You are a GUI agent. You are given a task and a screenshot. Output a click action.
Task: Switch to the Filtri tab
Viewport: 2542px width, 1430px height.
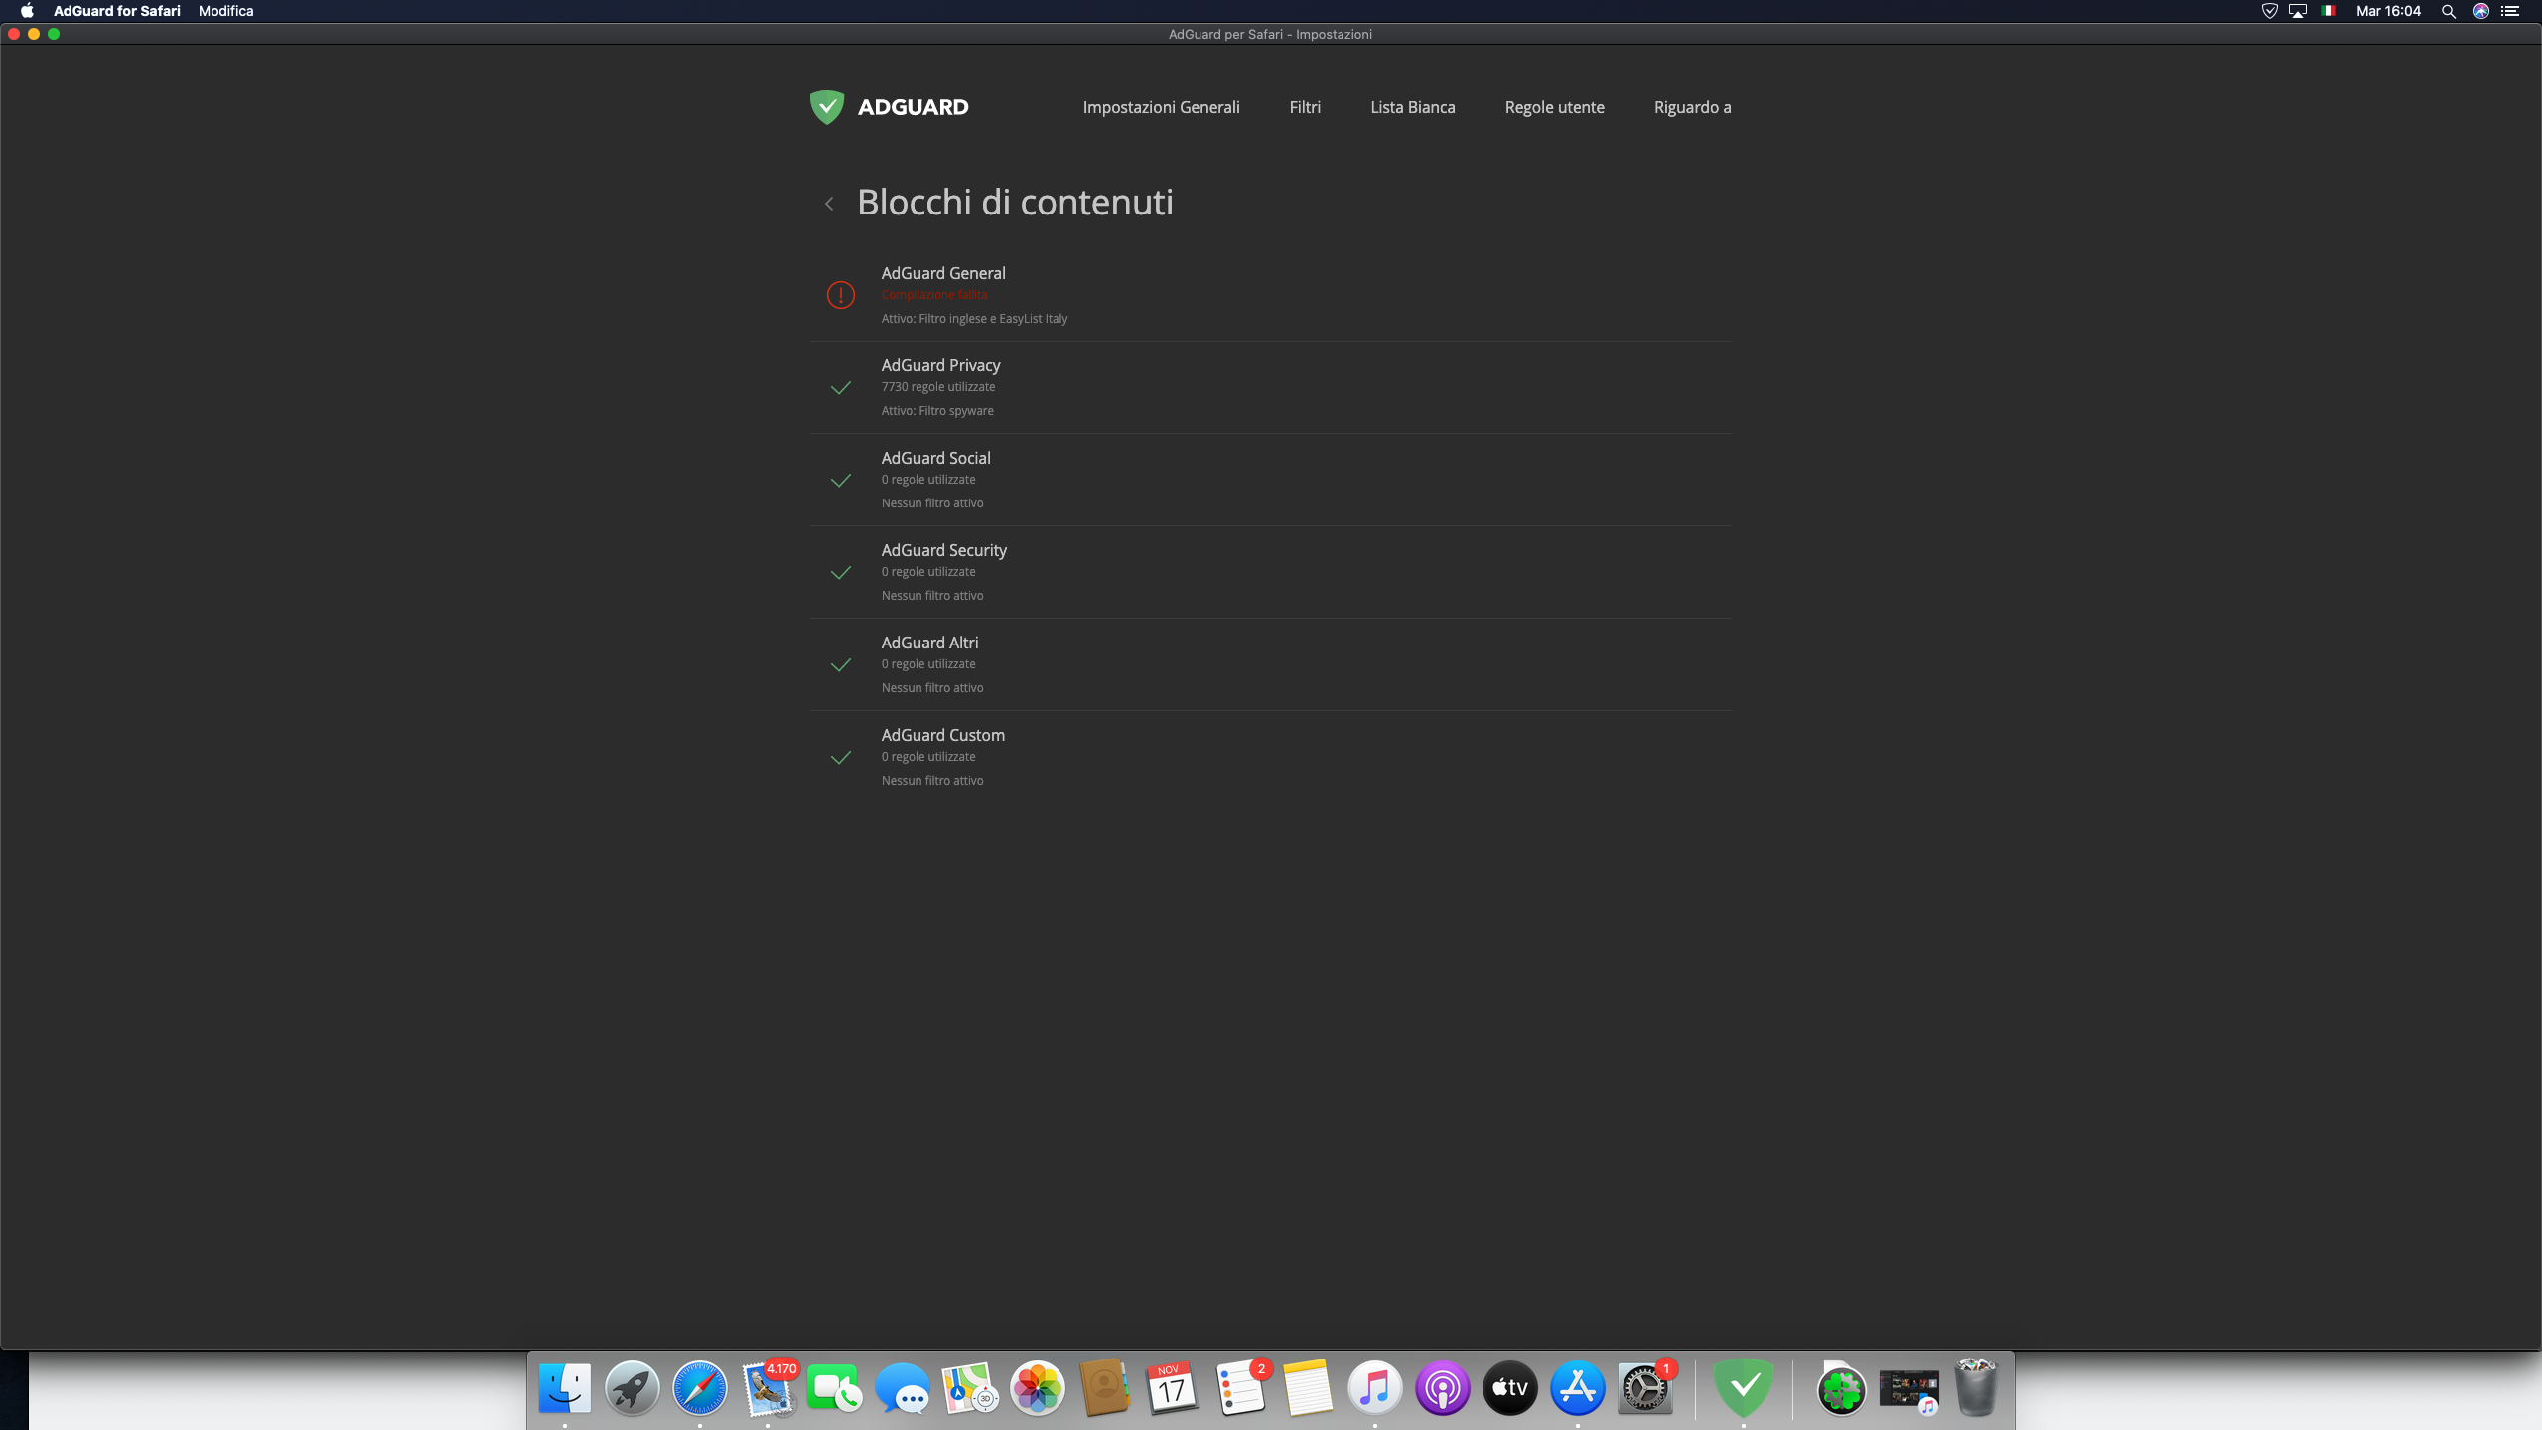click(1305, 107)
